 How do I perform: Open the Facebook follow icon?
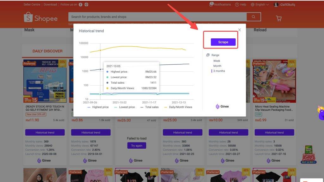point(81,4)
